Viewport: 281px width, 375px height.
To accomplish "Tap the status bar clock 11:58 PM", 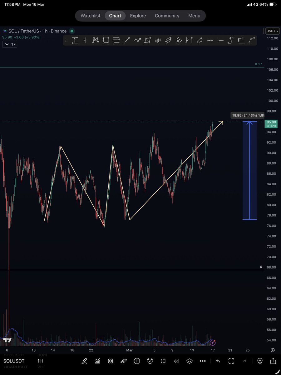I will coord(12,5).
